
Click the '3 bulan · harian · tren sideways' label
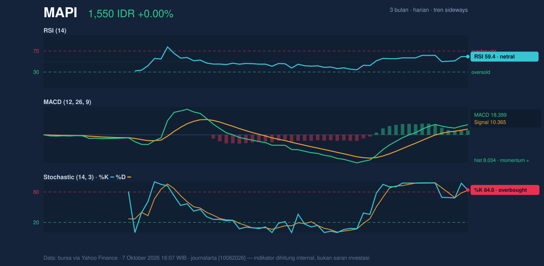[428, 10]
